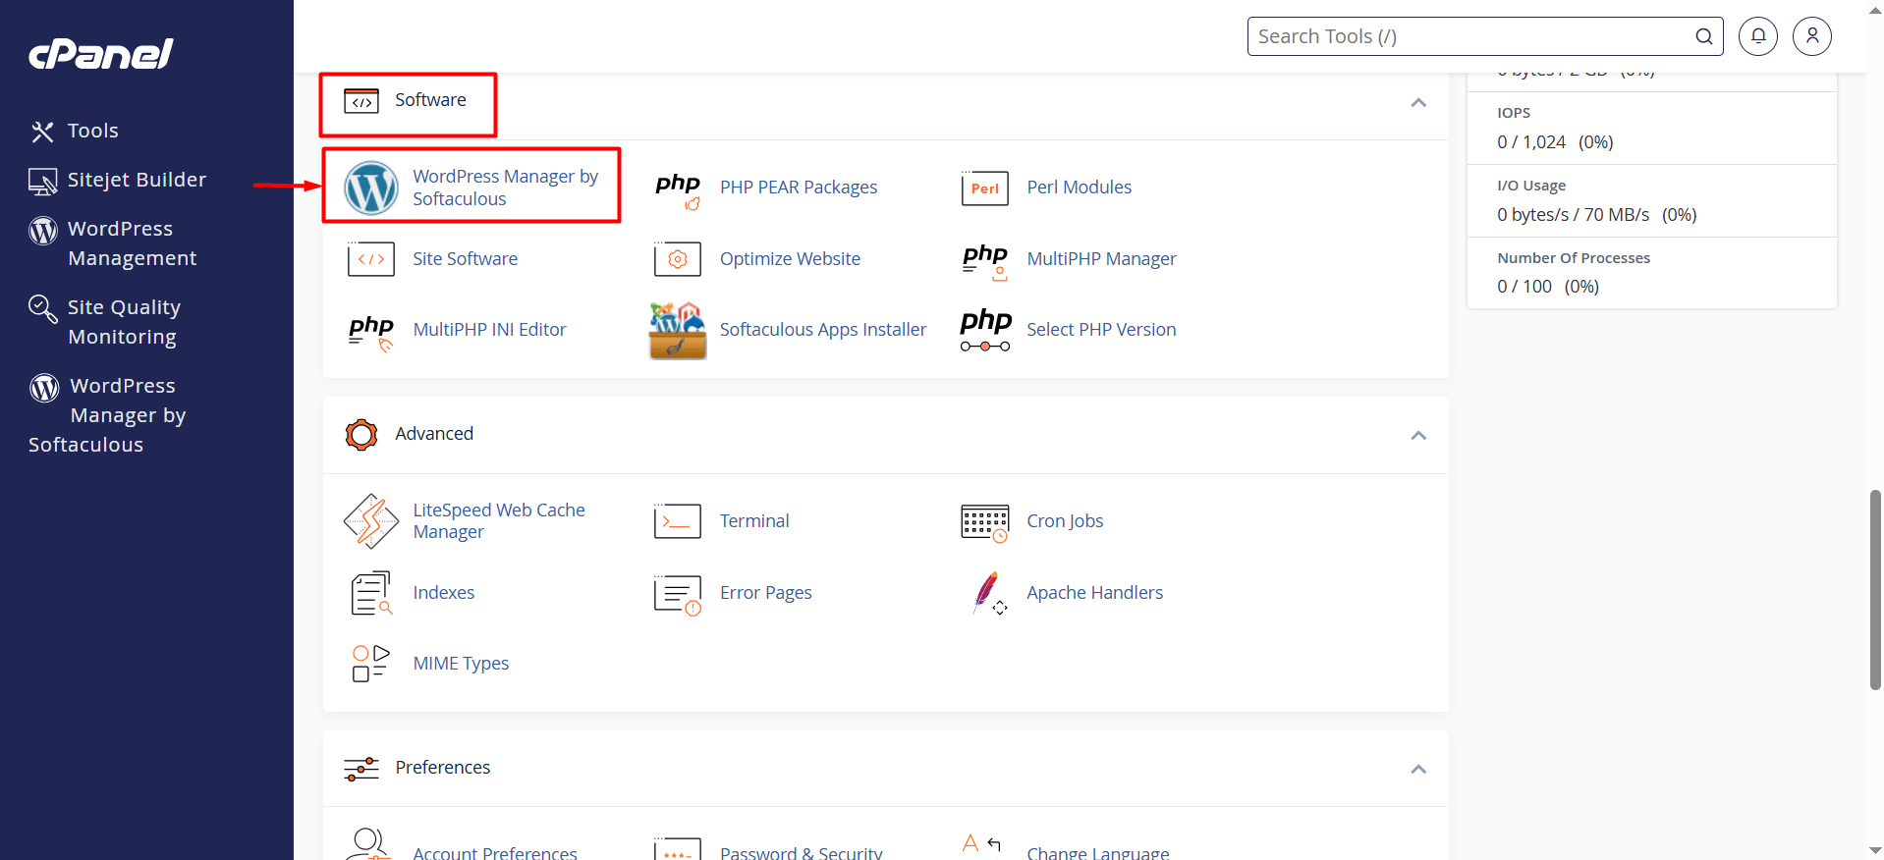Click the LiteSpeed Web Cache Manager icon
This screenshot has width=1884, height=860.
coord(371,521)
